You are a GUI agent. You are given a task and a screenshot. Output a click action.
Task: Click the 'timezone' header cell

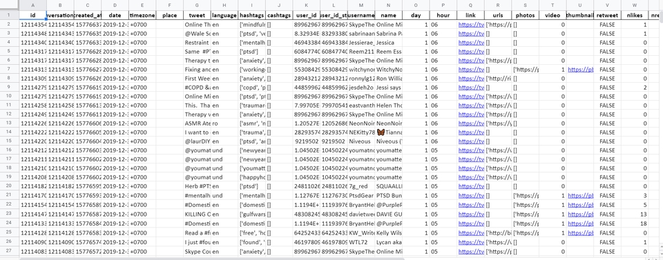142,16
